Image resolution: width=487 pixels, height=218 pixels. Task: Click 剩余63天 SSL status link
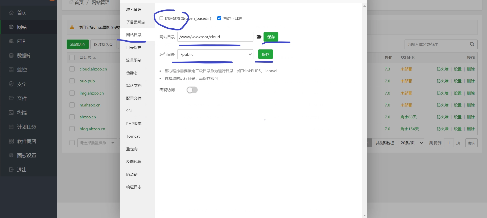[408, 117]
